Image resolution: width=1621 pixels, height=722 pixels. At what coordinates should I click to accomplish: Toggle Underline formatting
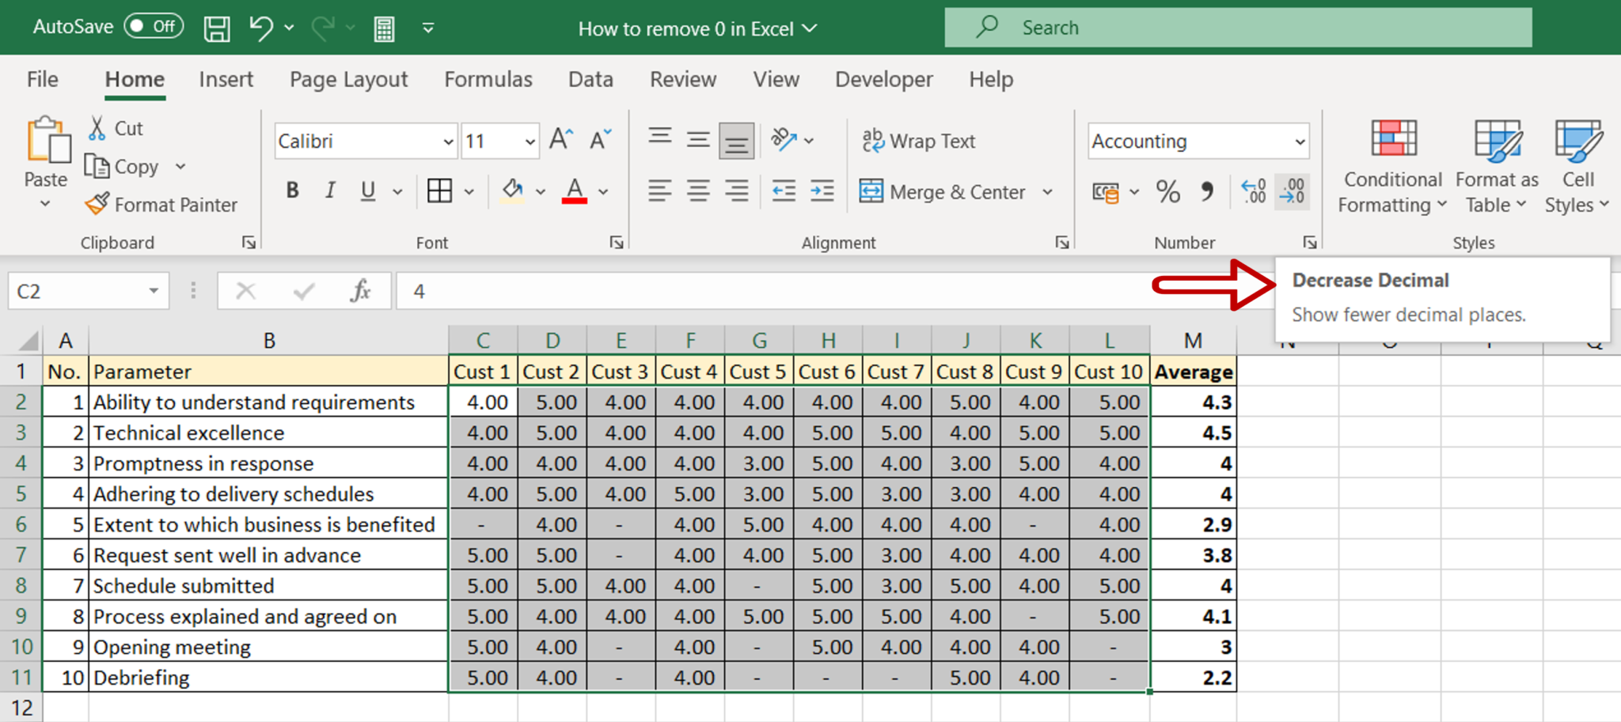[x=367, y=191]
